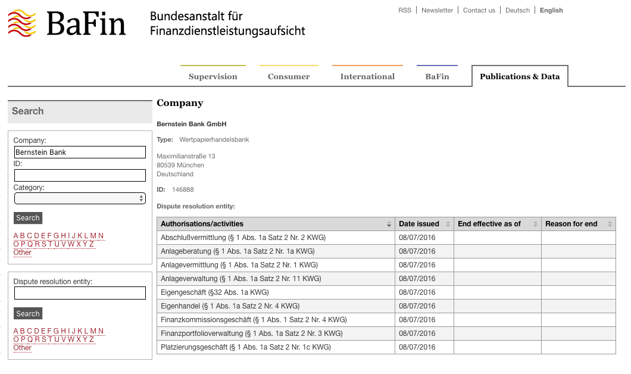Select the Publications & Data tab
631x374 pixels.
(x=520, y=76)
